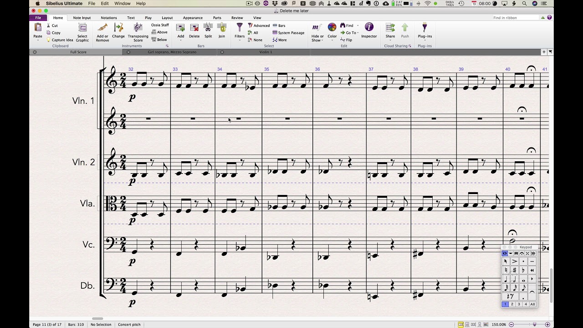This screenshot has width=583, height=328.
Task: Click the rest button on Keypad
Action: 510,296
